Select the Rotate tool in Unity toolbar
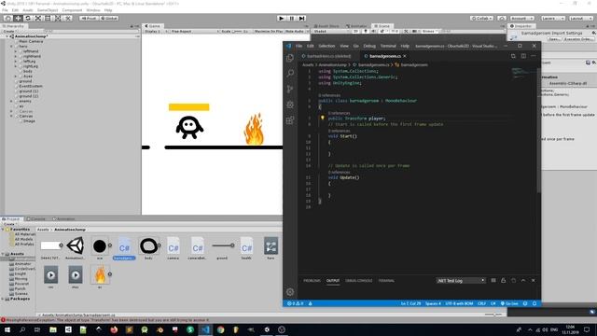Image resolution: width=597 pixels, height=336 pixels. click(27, 19)
